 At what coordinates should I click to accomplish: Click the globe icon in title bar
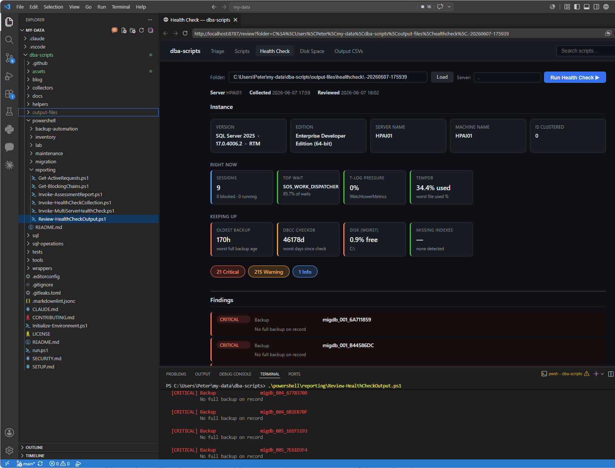coord(606,7)
